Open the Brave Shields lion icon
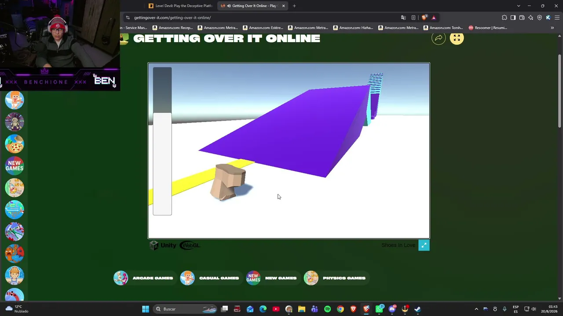Screen dimensions: 563x316 point(424,18)
